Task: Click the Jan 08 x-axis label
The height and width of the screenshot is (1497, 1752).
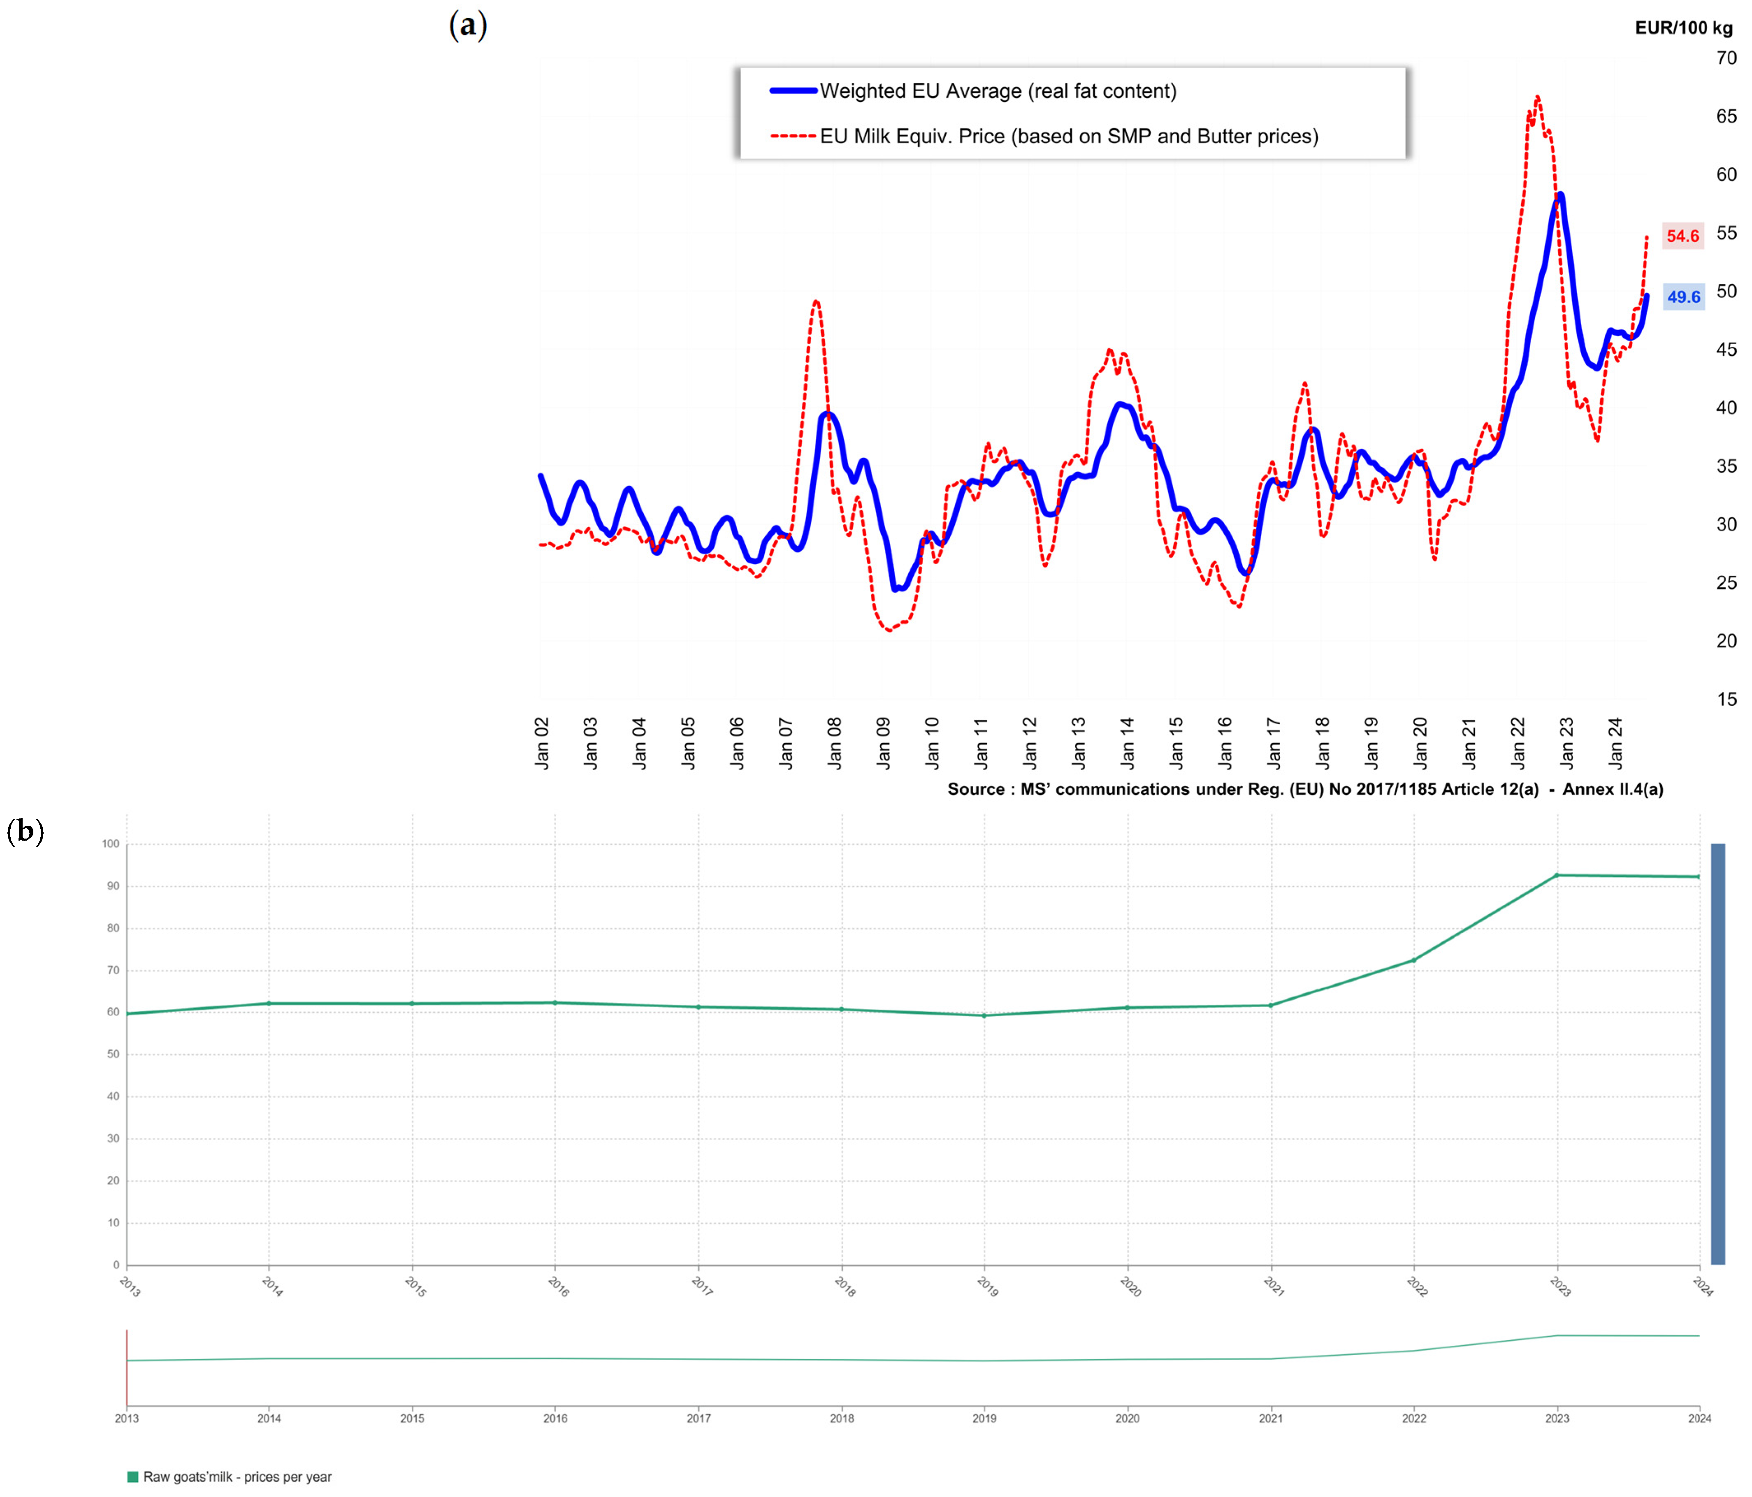Action: click(835, 743)
